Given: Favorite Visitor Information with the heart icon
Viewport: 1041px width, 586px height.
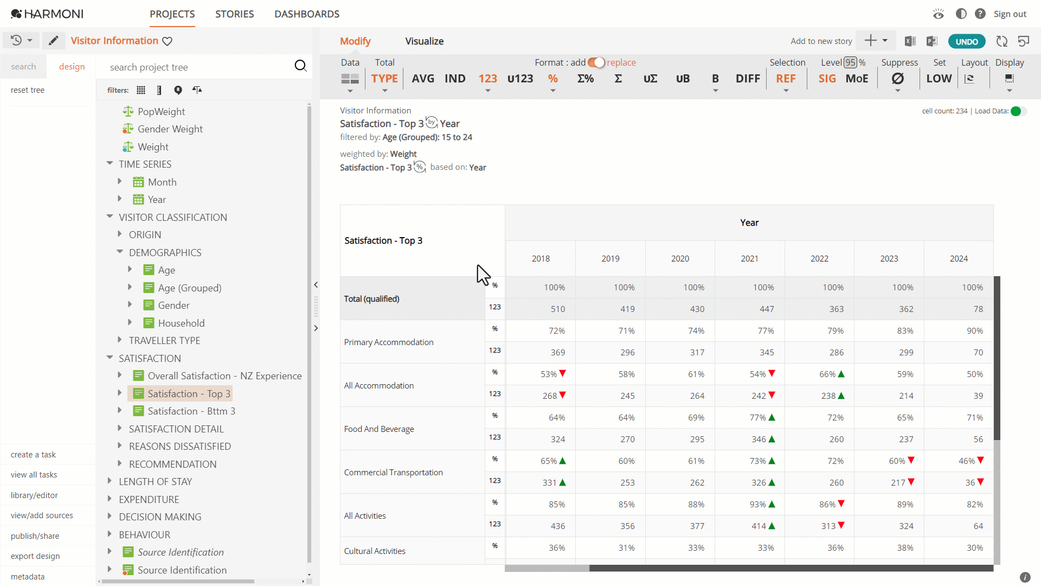Looking at the screenshot, I should [168, 41].
